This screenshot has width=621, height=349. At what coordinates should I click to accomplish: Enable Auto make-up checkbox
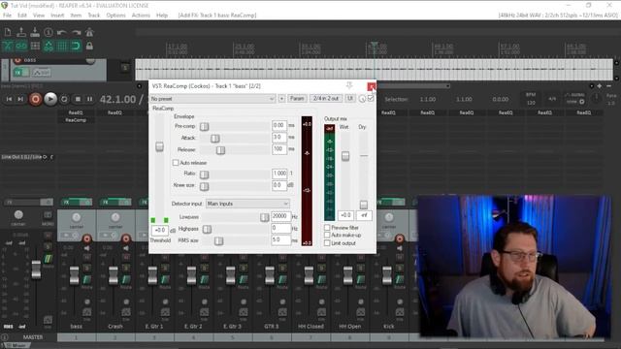click(x=327, y=235)
